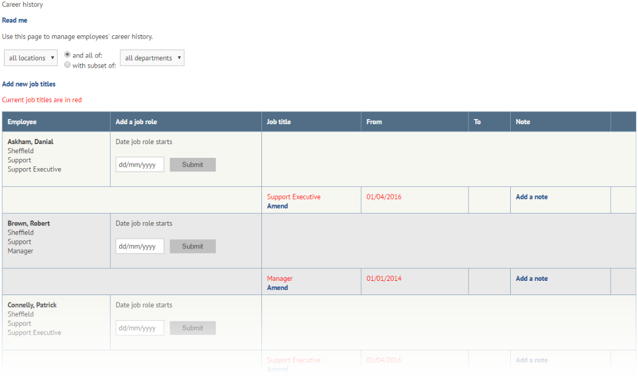Viewport: 638px width, 376px height.
Task: Click "Add new job titles"
Action: point(29,84)
